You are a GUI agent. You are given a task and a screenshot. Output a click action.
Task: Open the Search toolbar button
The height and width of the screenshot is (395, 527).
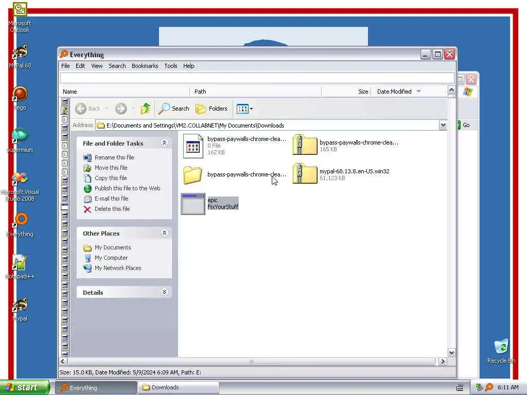click(x=174, y=109)
